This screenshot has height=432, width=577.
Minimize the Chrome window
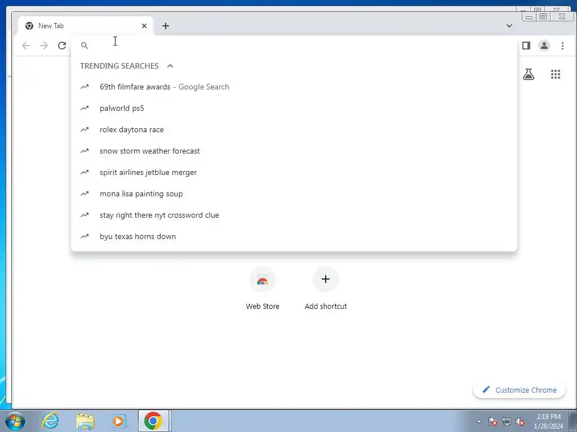(x=529, y=16)
